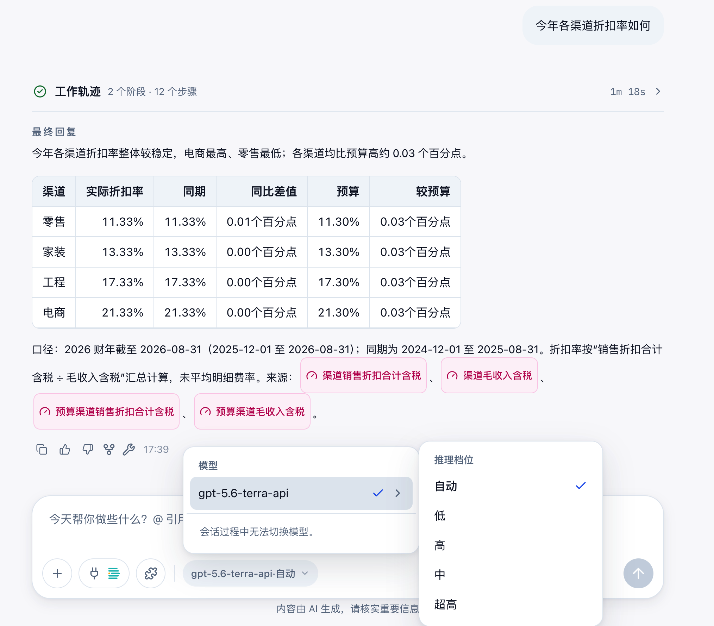Click the 实际折扣率 column header

[115, 192]
